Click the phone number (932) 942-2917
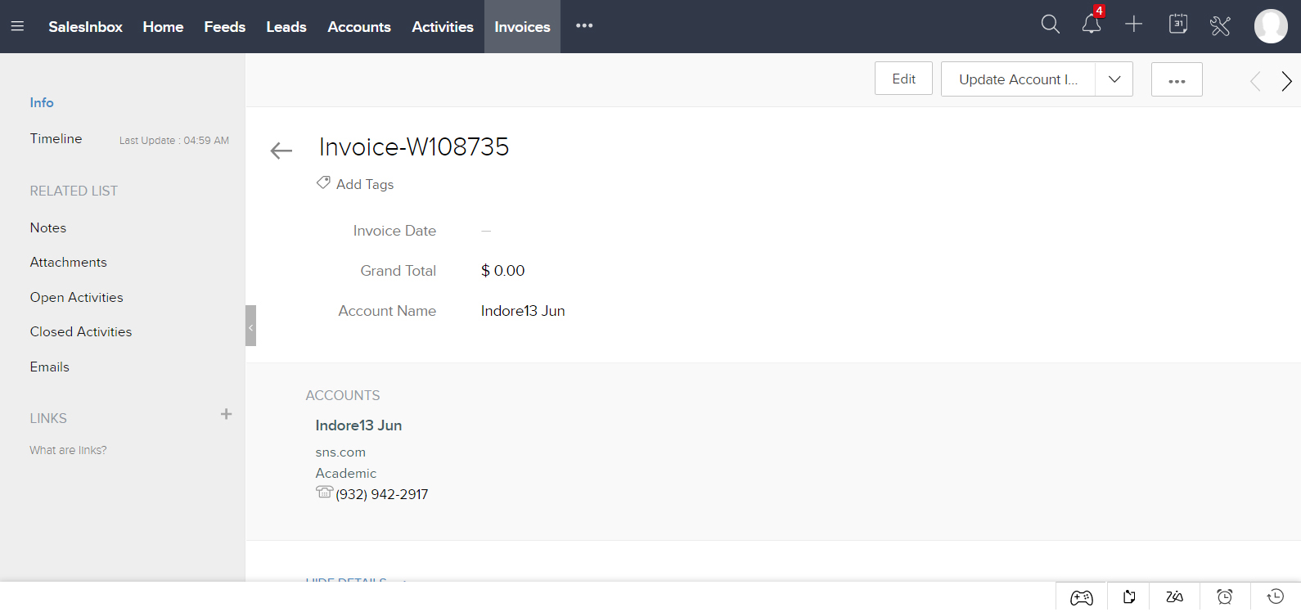The image size is (1301, 612). [x=382, y=494]
